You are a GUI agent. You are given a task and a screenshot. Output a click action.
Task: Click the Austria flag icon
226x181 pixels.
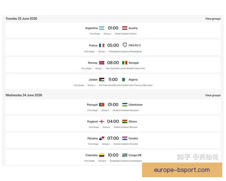pyautogui.click(x=124, y=28)
